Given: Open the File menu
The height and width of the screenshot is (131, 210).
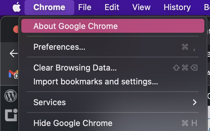Looking at the screenshot, I should coord(85,7).
